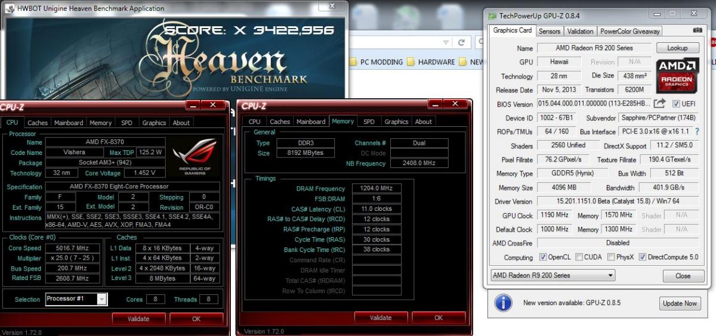
Task: Click the GPU-Z BIOS Version field
Action: (x=594, y=104)
